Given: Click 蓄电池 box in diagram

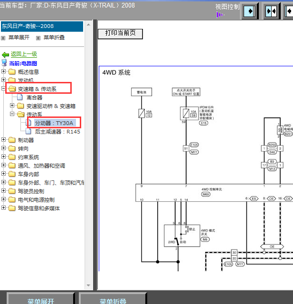Looking at the screenshot, I should [142, 92].
